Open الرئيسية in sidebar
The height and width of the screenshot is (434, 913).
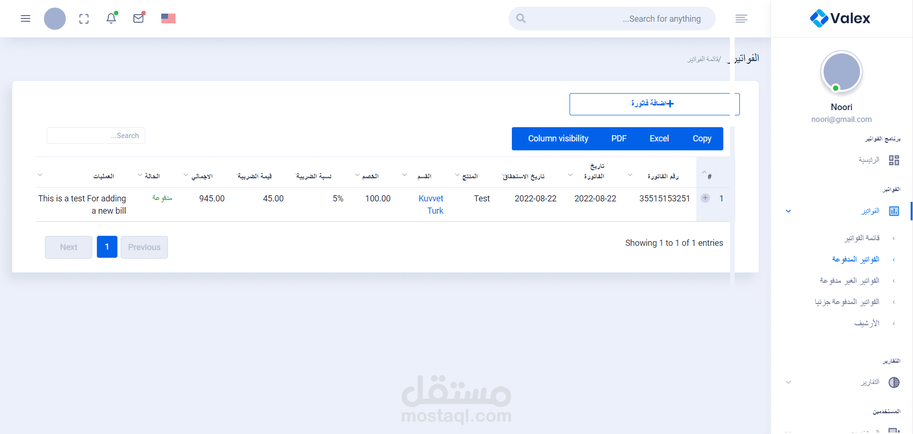point(869,160)
